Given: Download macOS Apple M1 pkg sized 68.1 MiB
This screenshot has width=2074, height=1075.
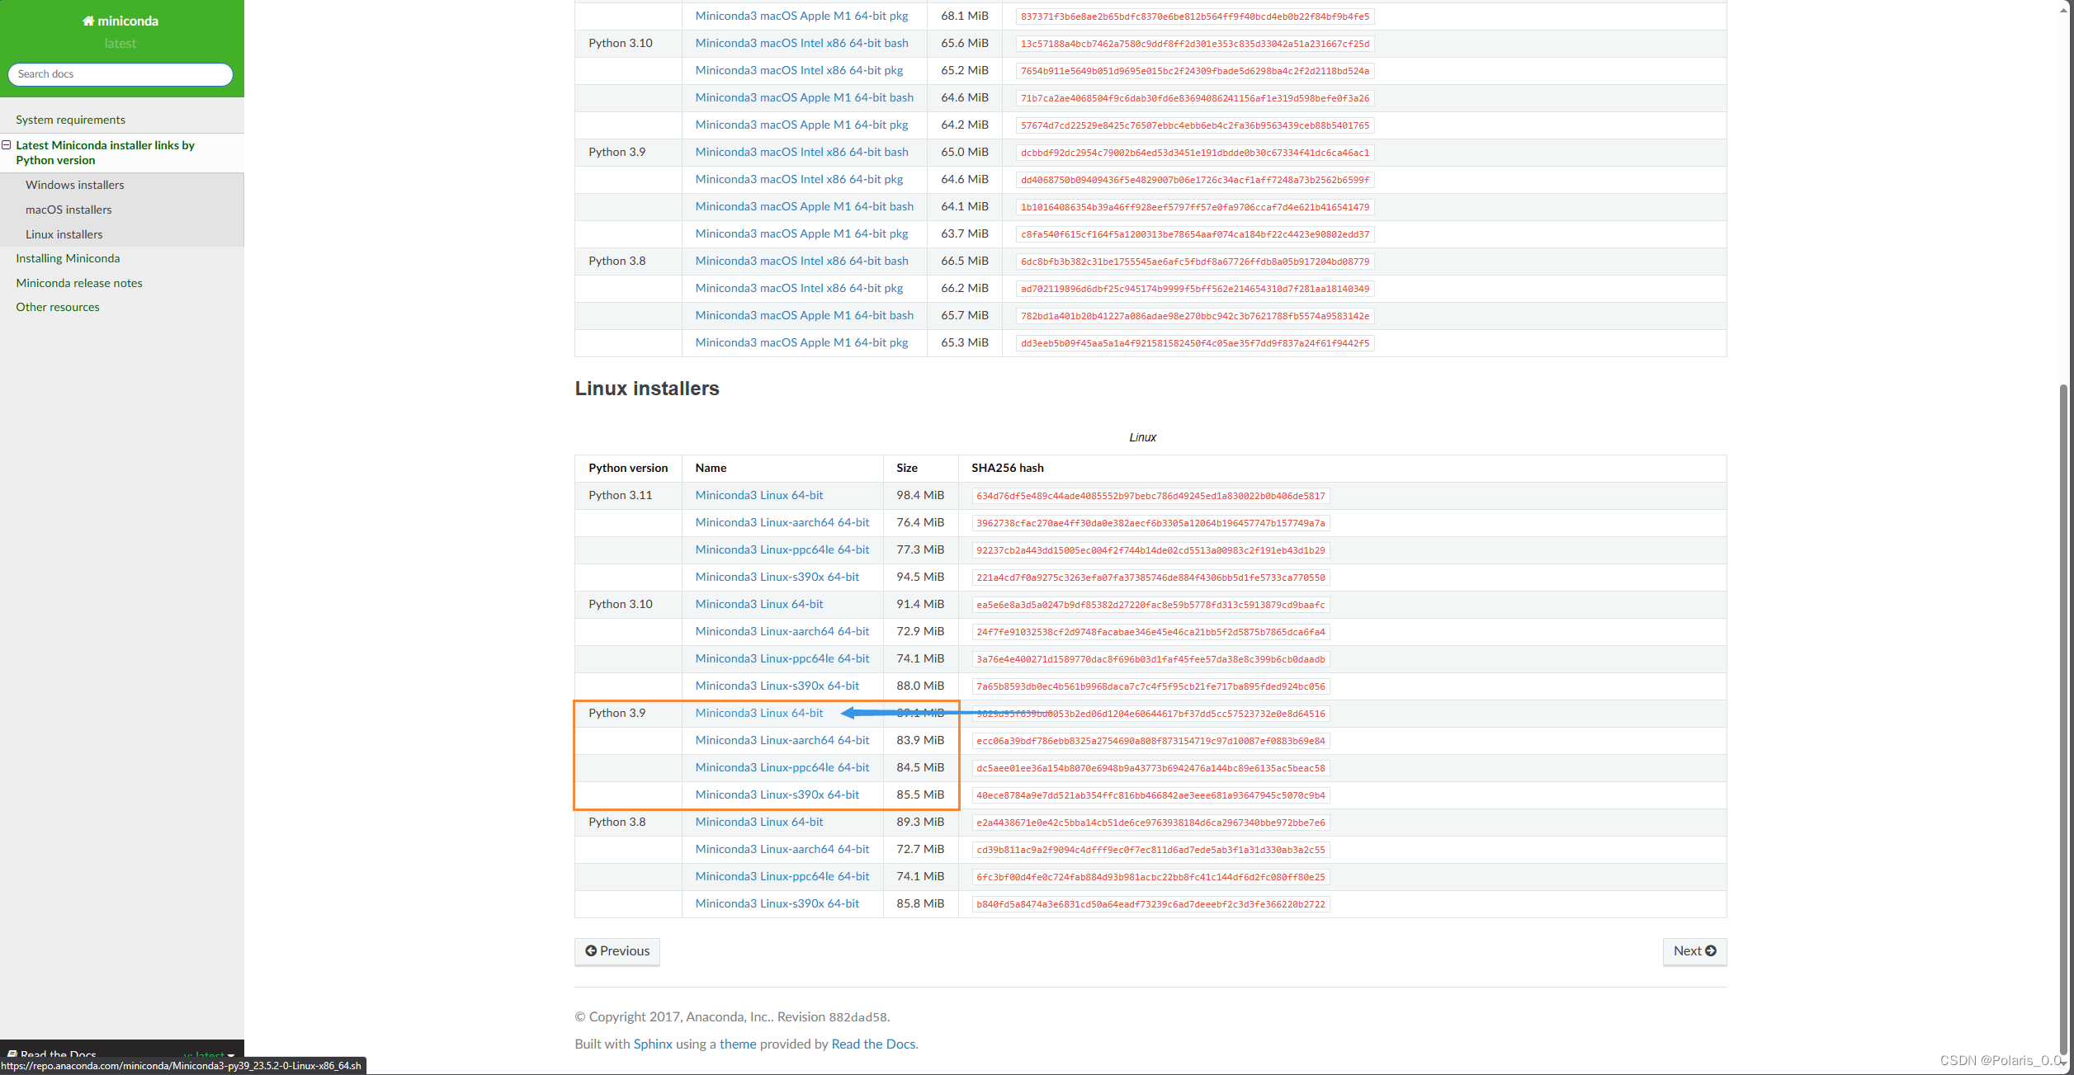Looking at the screenshot, I should [801, 16].
